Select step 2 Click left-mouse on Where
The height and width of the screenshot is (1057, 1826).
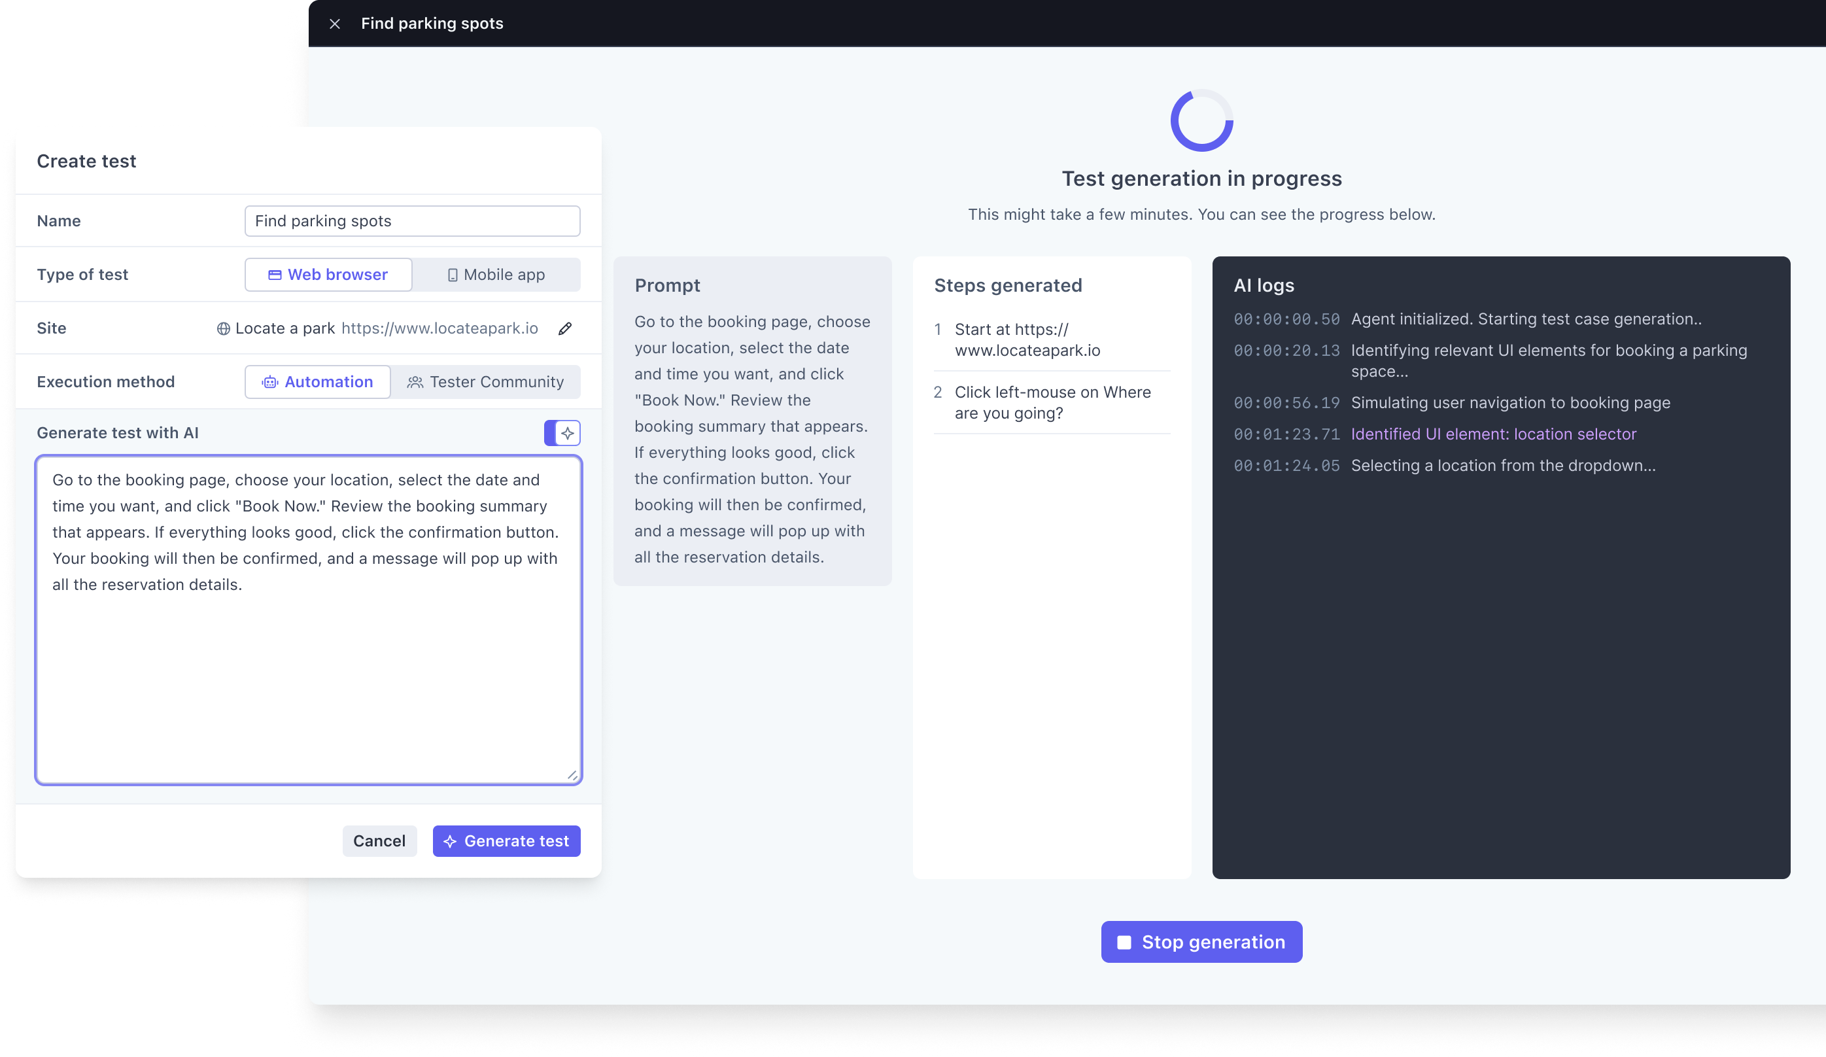(1052, 402)
